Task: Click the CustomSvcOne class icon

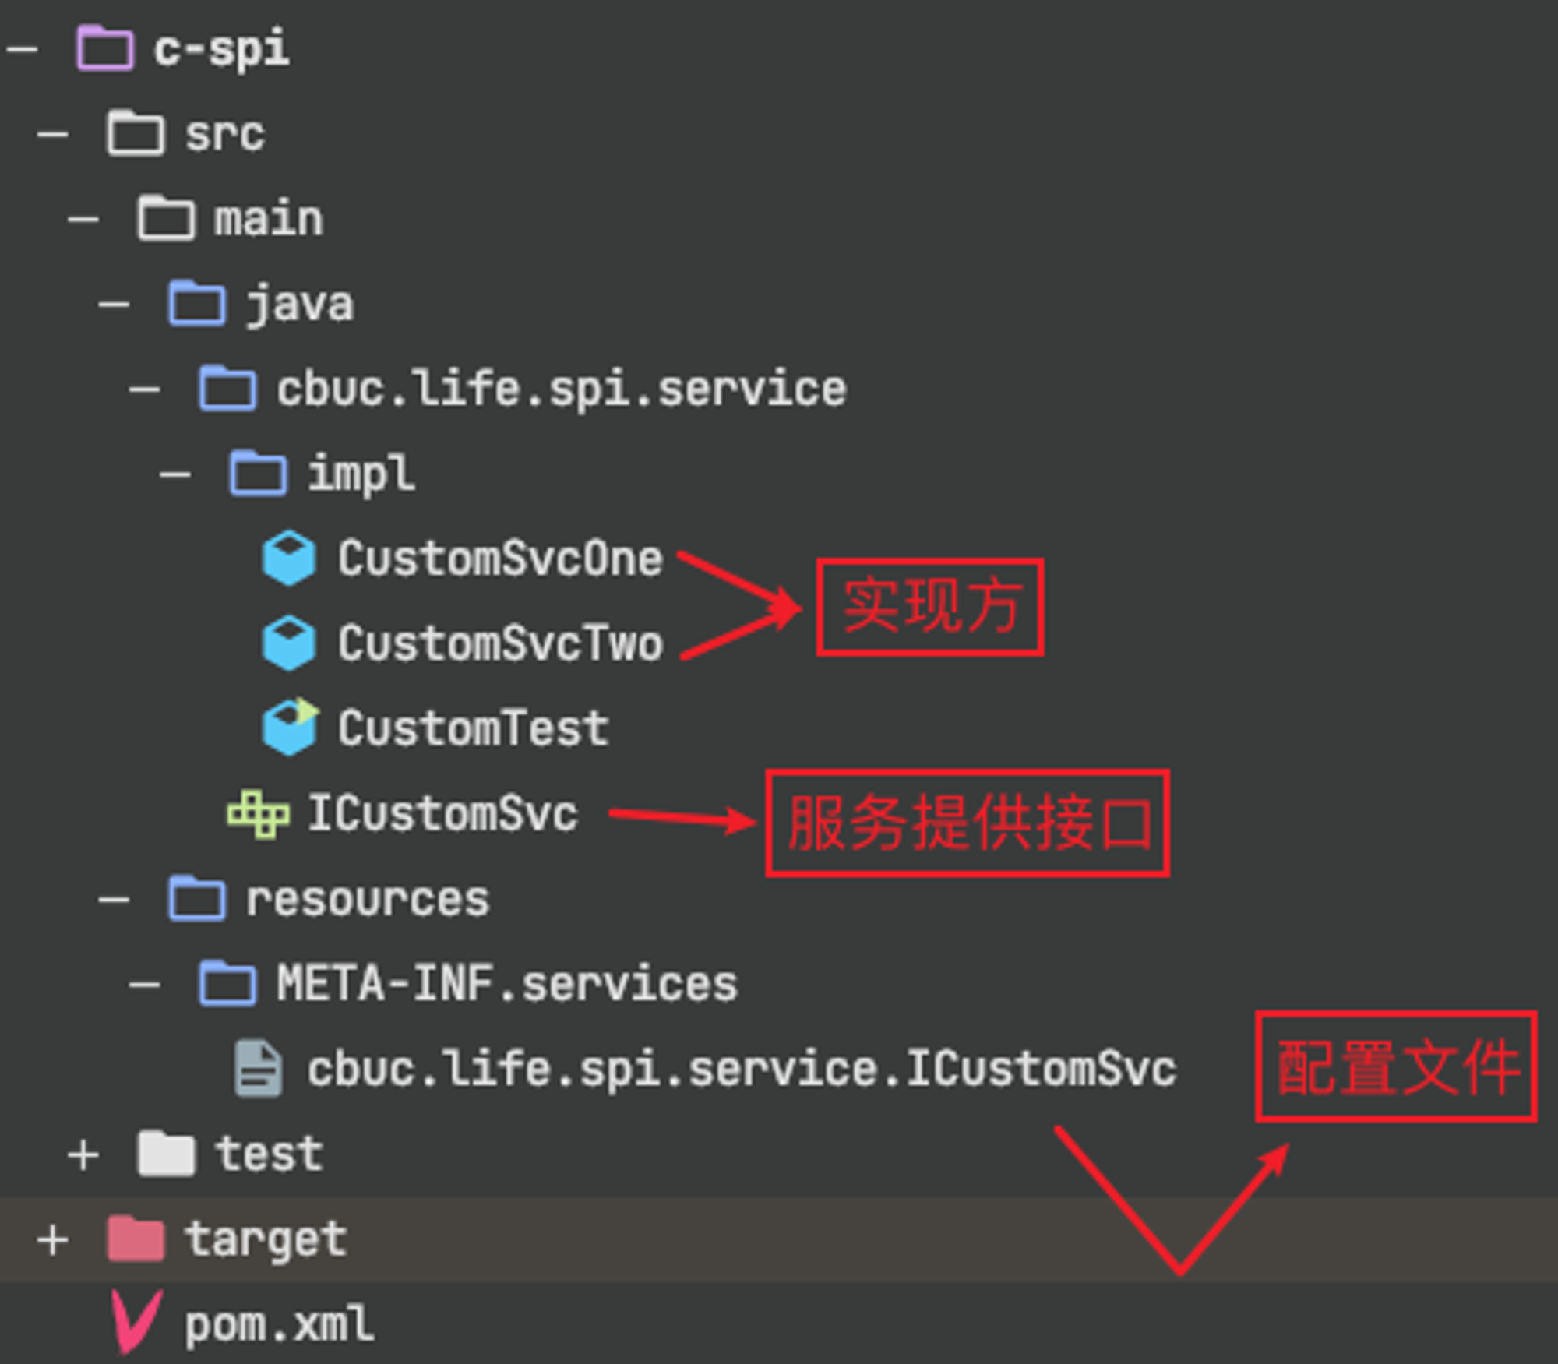Action: (x=289, y=558)
